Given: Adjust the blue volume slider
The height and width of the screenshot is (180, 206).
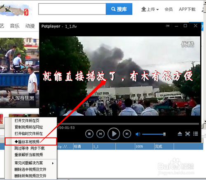Looking at the screenshot, I should pos(154,134).
